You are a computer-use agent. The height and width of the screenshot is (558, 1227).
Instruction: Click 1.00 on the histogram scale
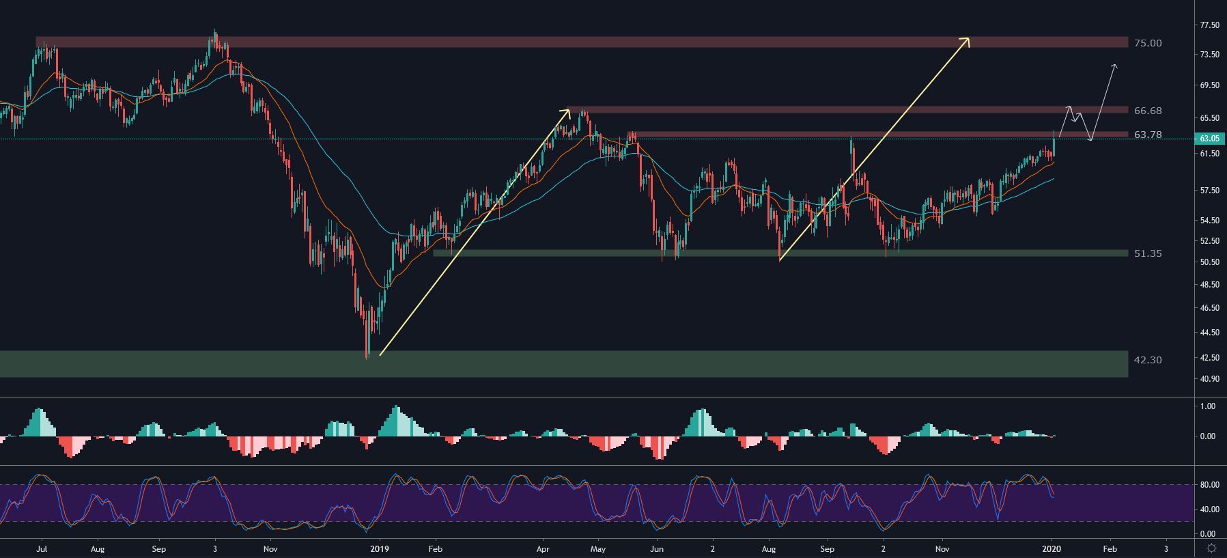pos(1208,406)
